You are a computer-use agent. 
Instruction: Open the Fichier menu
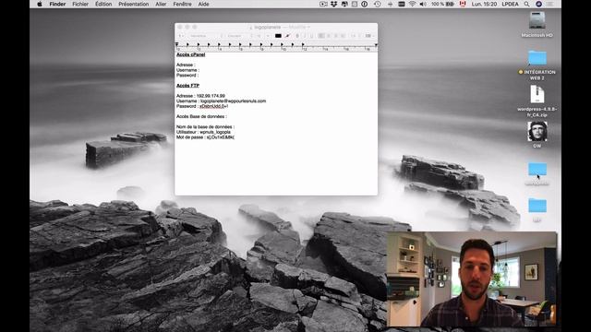click(80, 4)
